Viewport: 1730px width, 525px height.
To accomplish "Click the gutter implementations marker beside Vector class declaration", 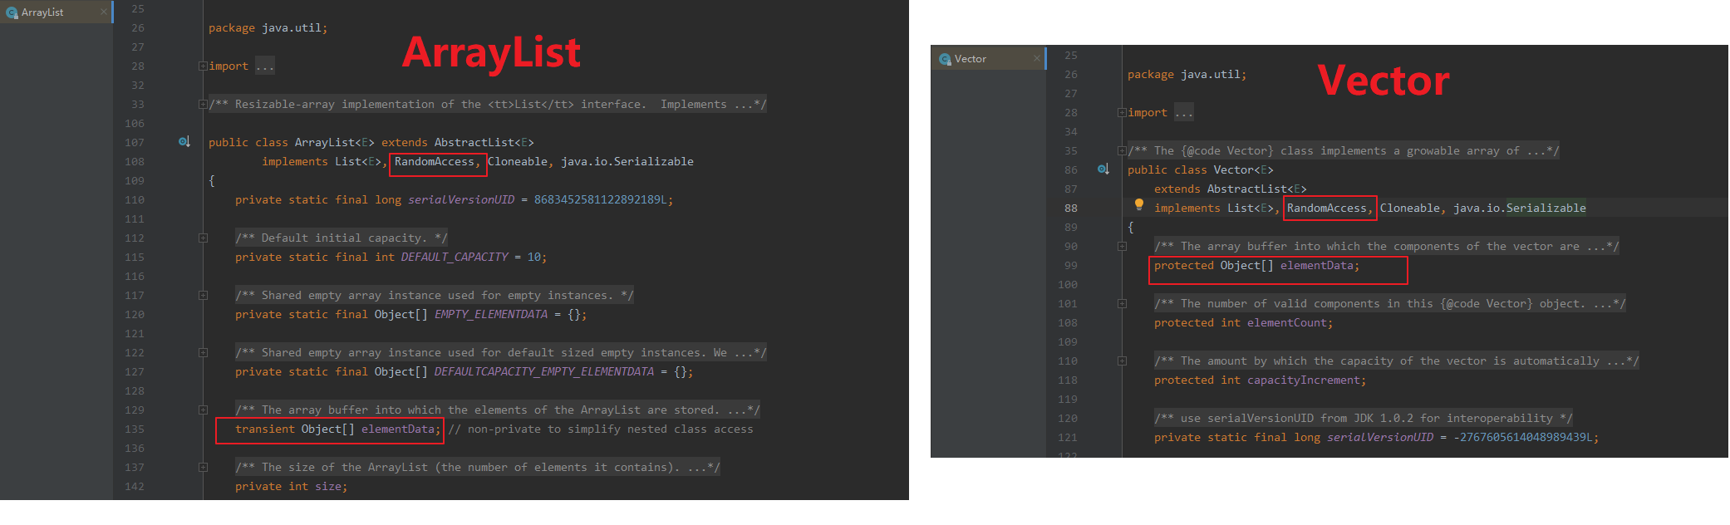I will [x=1103, y=169].
